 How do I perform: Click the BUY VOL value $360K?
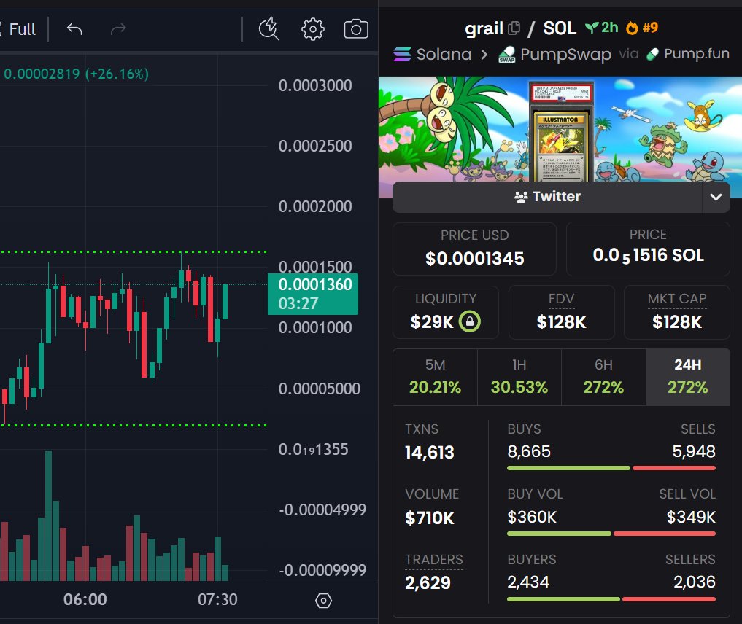[532, 517]
